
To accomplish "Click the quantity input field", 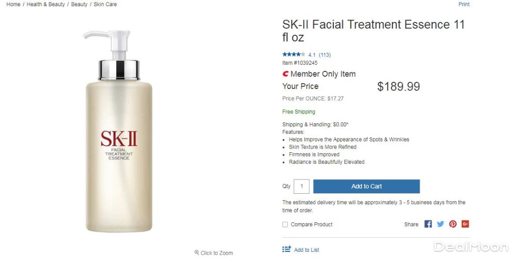I will tap(301, 186).
